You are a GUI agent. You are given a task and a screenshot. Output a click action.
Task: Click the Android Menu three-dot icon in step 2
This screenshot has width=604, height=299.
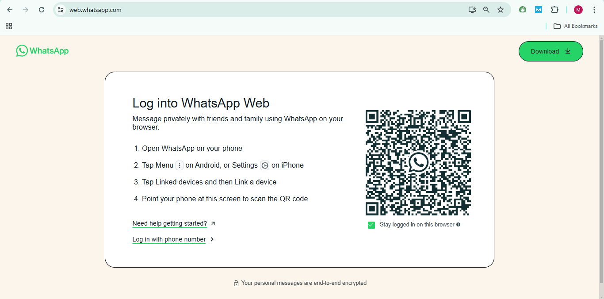[179, 165]
